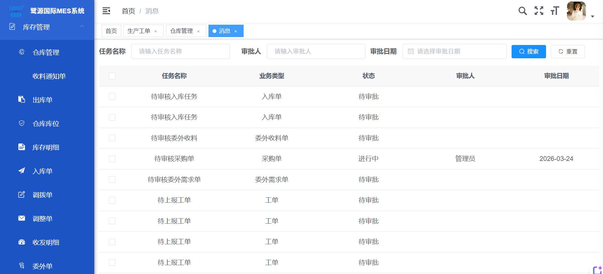The image size is (603, 274).
Task: Tick checkbox for 待审核委外收料 row
Action: [112, 138]
